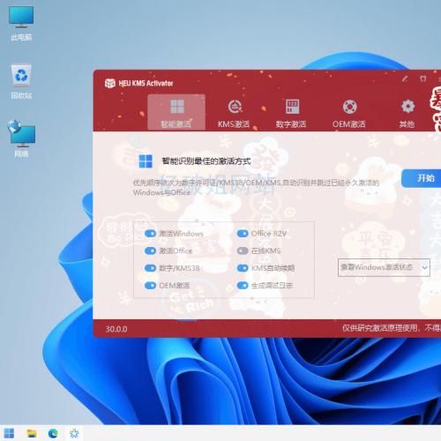Click the 仅供研究激活原理使用 footer text

pos(380,328)
